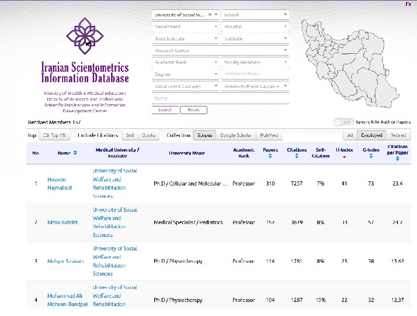Open the School dropdown

[x=255, y=15]
